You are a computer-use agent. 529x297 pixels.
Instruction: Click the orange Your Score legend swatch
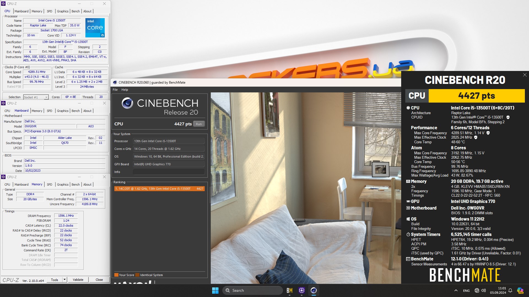tap(116, 275)
